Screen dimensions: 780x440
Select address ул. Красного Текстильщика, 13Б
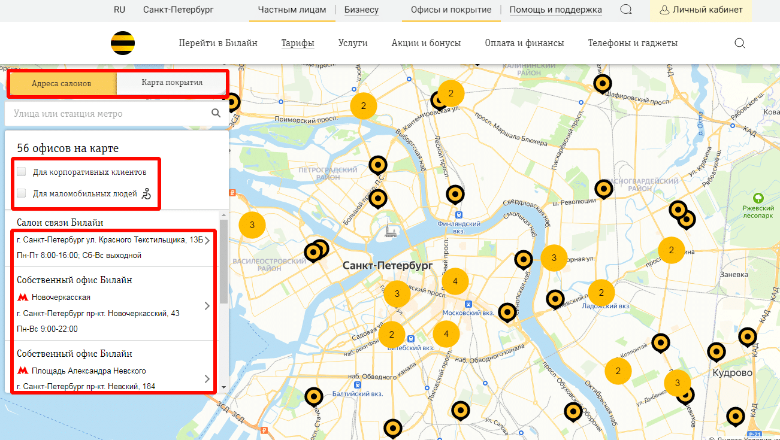[x=110, y=241]
